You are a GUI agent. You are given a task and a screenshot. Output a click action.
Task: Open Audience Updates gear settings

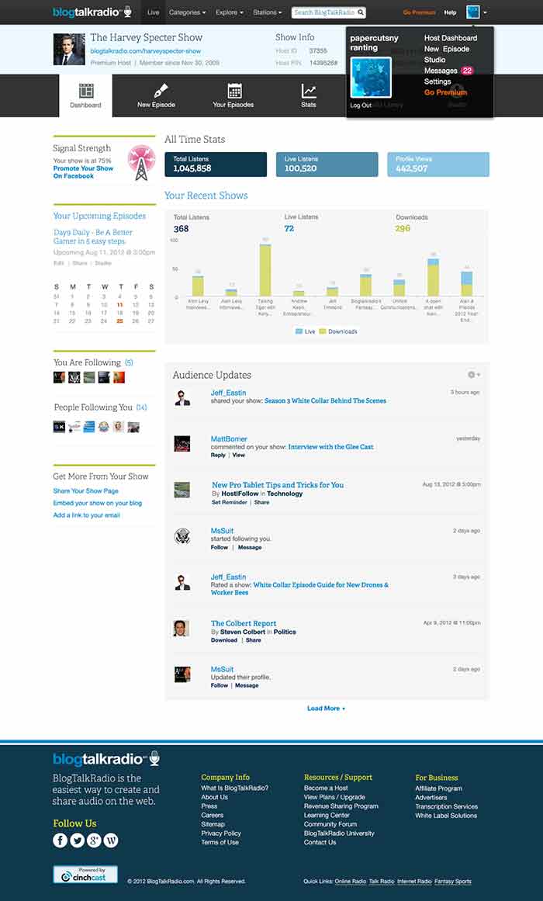click(x=473, y=375)
